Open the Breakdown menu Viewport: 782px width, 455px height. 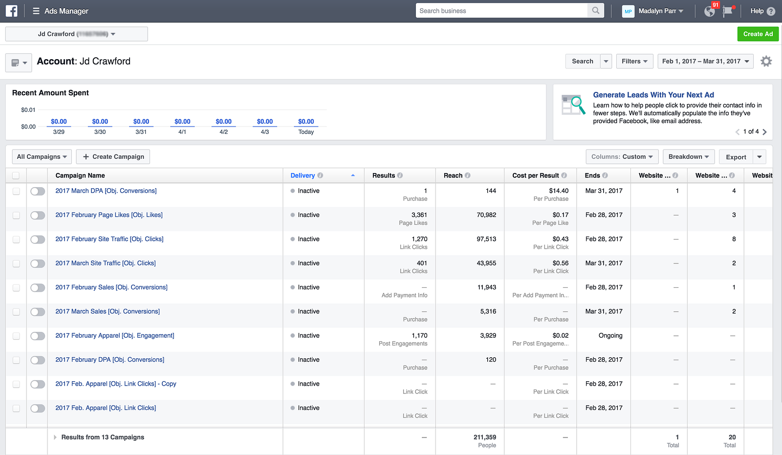pos(688,157)
